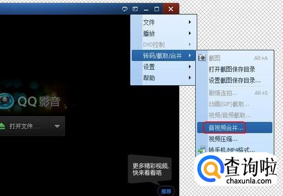
Task: Click the 打开文件 button
Action: click(x=24, y=126)
